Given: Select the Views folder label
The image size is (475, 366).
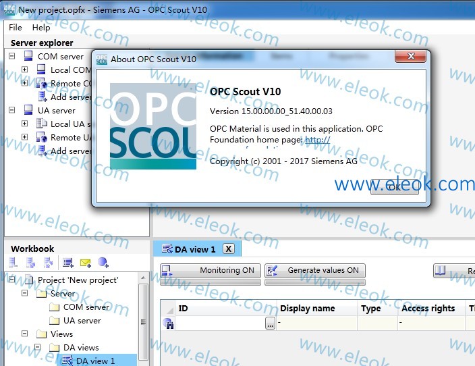Looking at the screenshot, I should tap(62, 334).
